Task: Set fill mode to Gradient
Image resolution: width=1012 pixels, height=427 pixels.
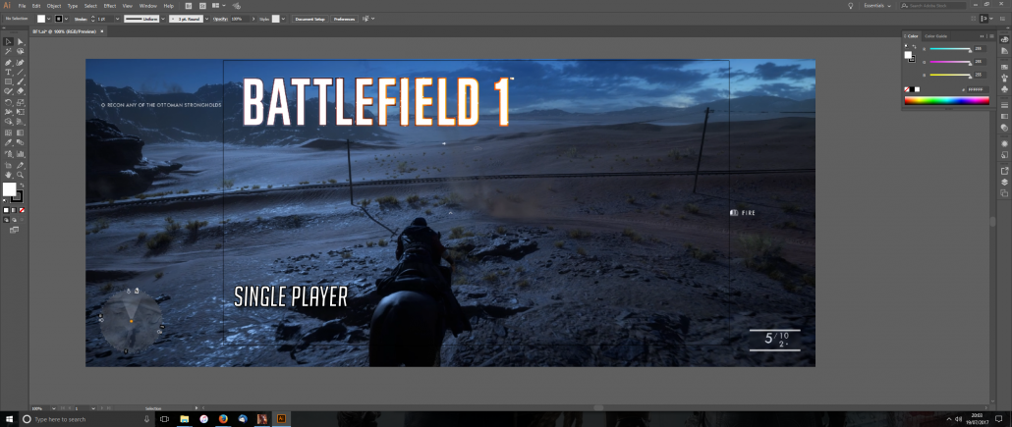Action: click(x=14, y=210)
